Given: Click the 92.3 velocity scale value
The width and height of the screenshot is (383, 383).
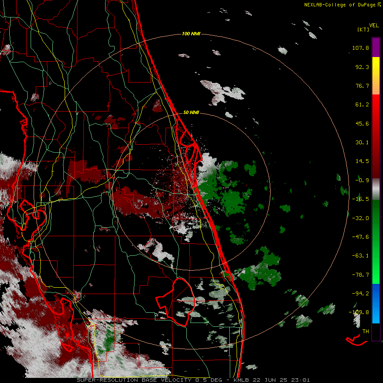Looking at the screenshot, I should pyautogui.click(x=362, y=67).
